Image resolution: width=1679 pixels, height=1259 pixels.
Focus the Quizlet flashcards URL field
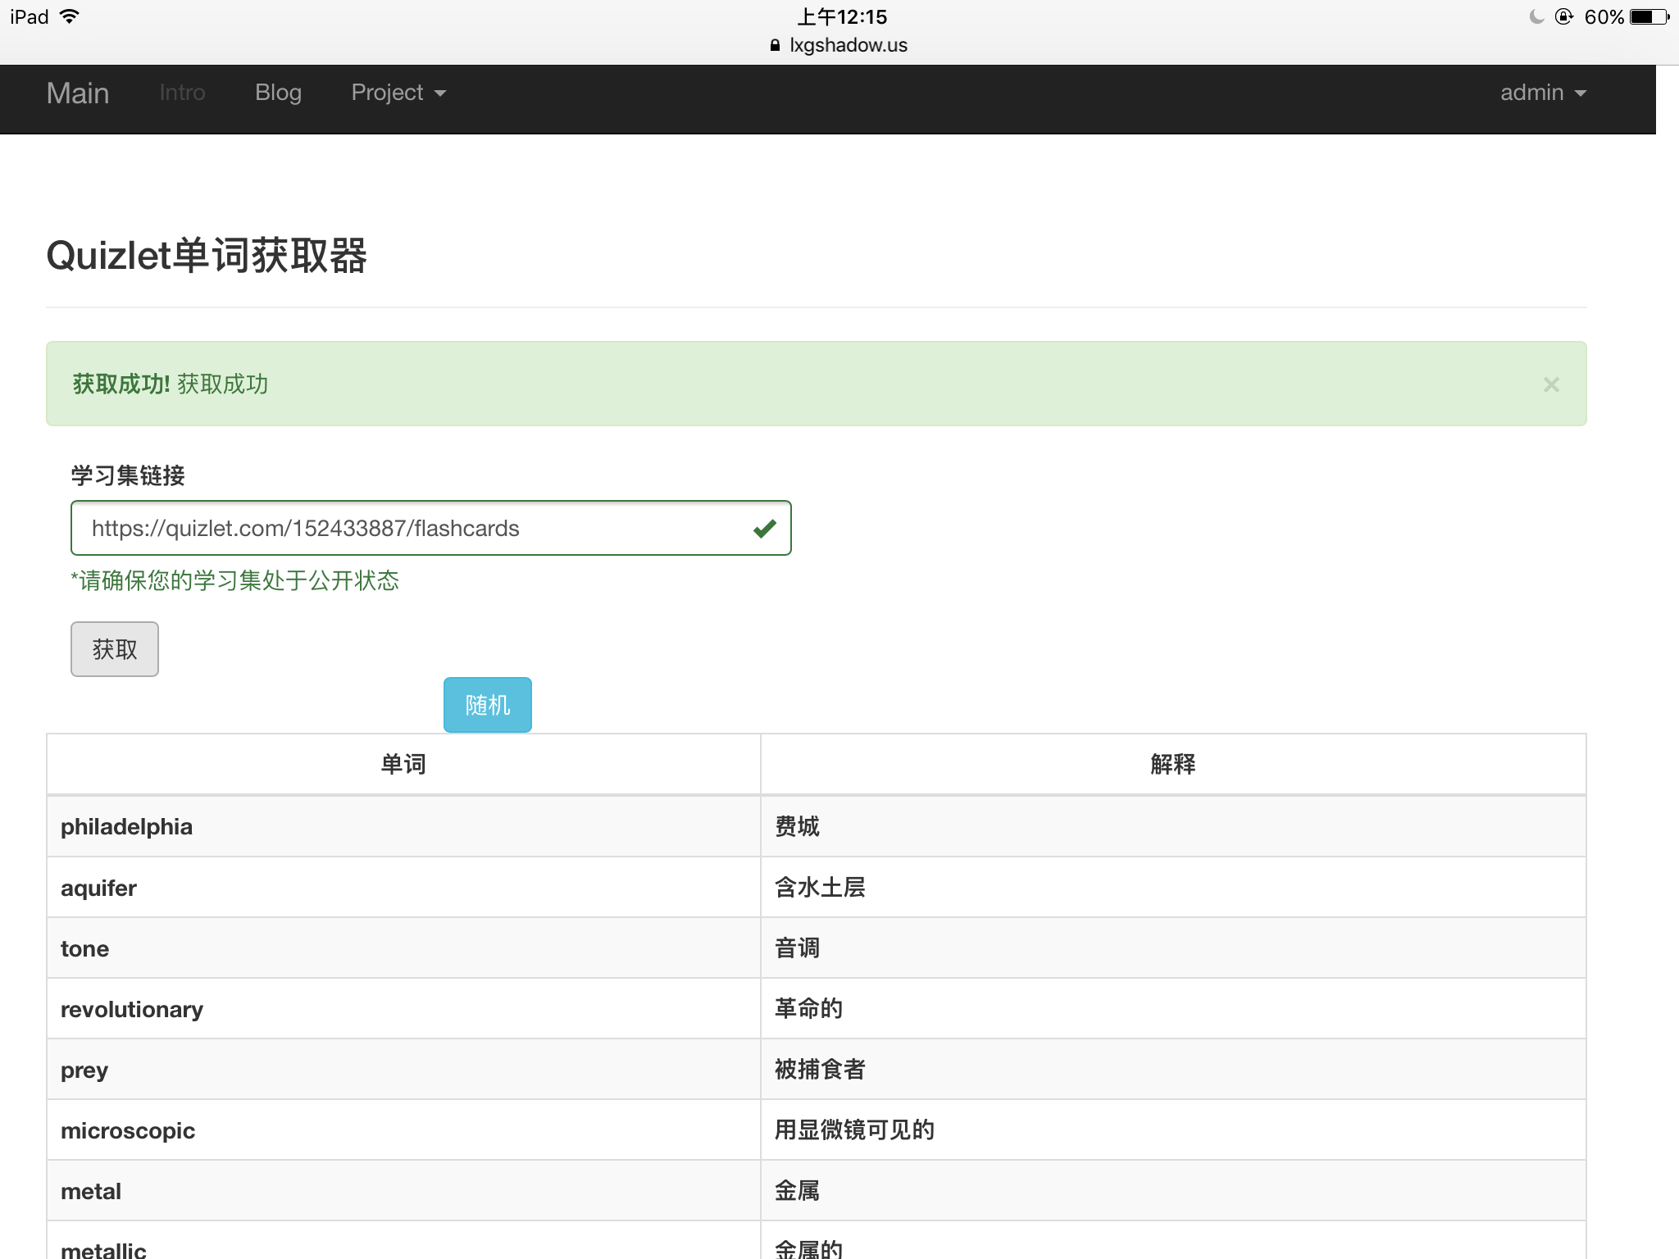tap(410, 528)
